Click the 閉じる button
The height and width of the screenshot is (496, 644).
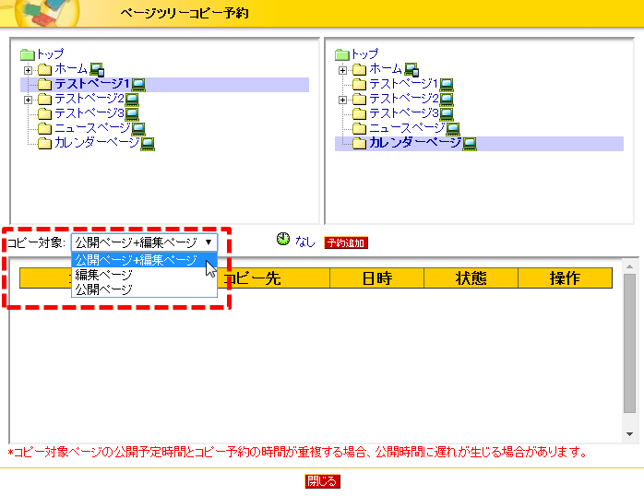322,481
